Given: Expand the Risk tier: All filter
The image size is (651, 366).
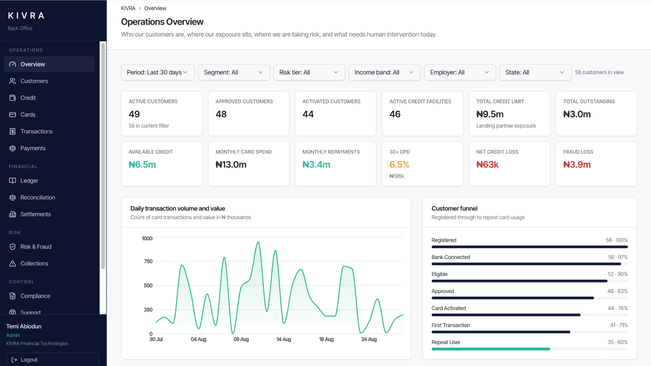Looking at the screenshot, I should 309,72.
